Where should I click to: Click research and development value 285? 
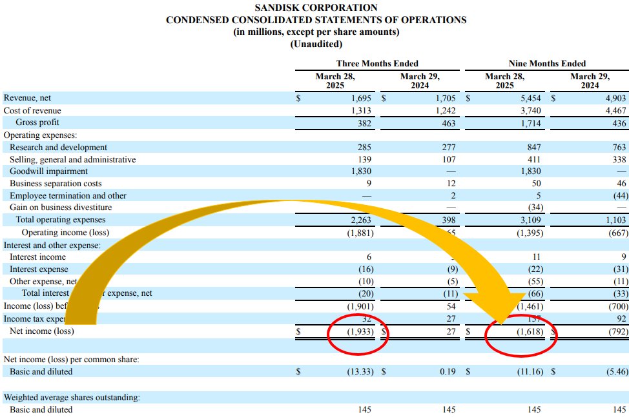(364, 147)
